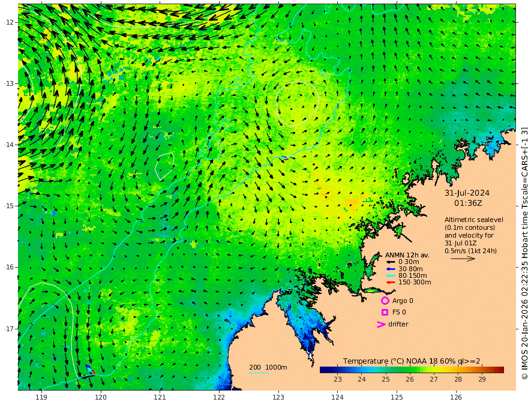Click the red 150-300m arrow legend icon
The height and width of the screenshot is (408, 528).
pos(391,283)
